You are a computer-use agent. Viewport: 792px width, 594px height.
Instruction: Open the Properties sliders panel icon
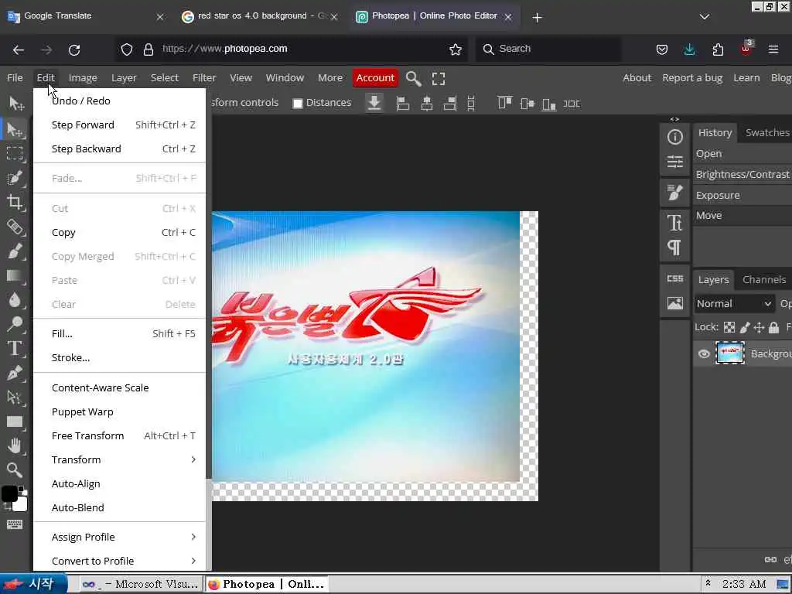pos(674,162)
